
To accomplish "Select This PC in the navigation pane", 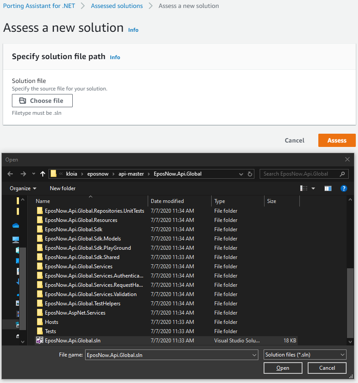I will coord(16,240).
